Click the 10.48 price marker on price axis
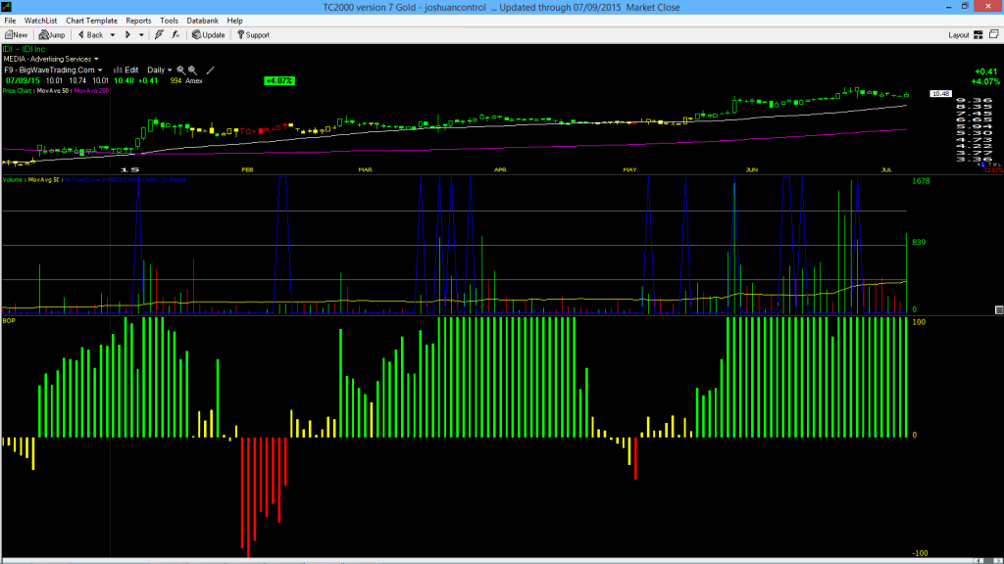The height and width of the screenshot is (564, 1004). 940,94
